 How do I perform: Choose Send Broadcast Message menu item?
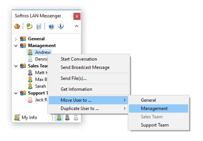(85, 67)
